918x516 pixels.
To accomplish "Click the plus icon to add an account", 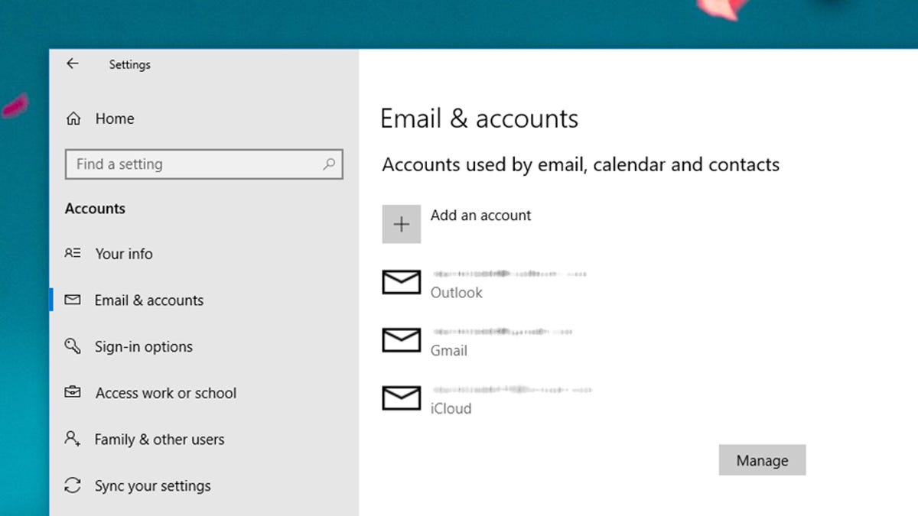I will click(x=402, y=224).
